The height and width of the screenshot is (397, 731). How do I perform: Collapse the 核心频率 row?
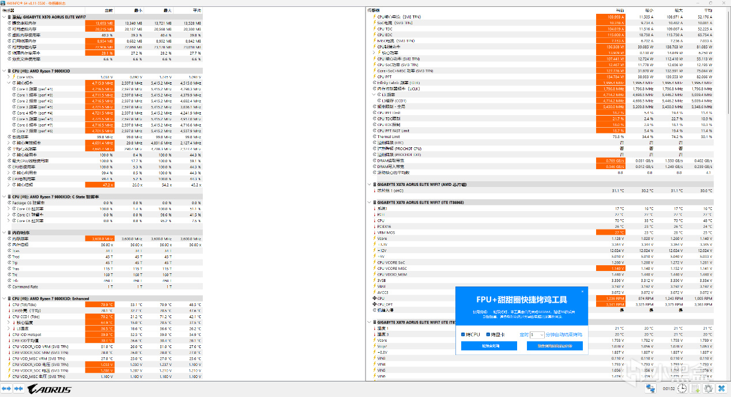(x=9, y=83)
